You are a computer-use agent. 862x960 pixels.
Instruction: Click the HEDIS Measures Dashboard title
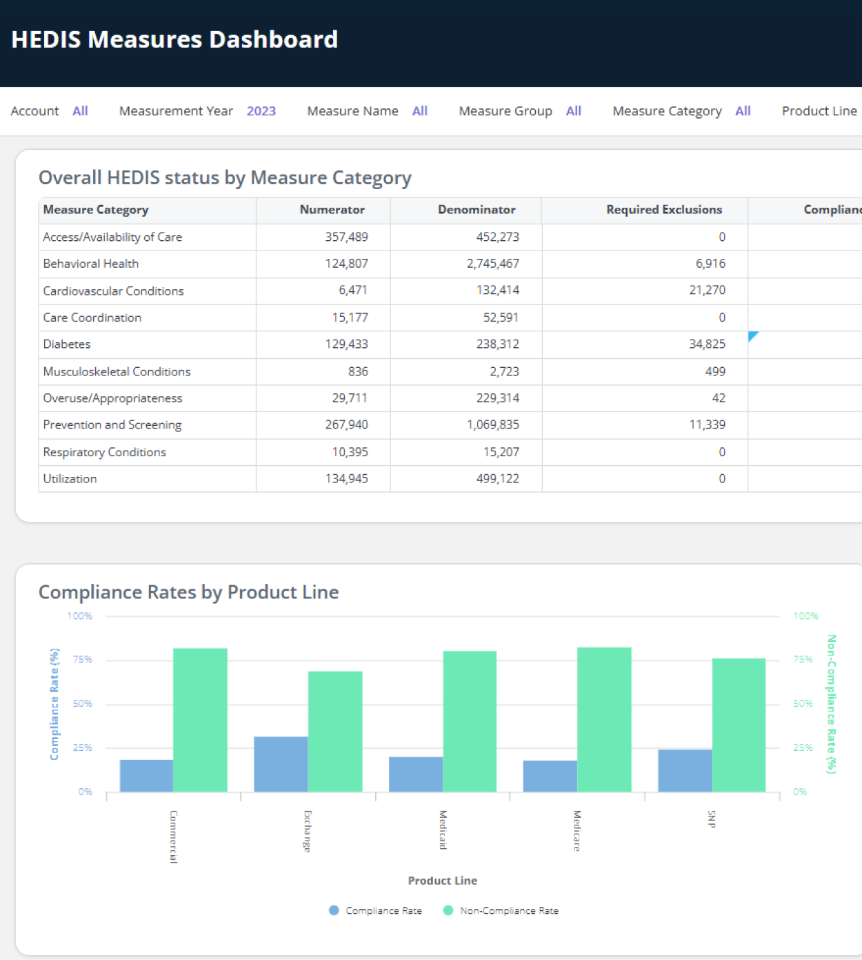[x=174, y=39]
